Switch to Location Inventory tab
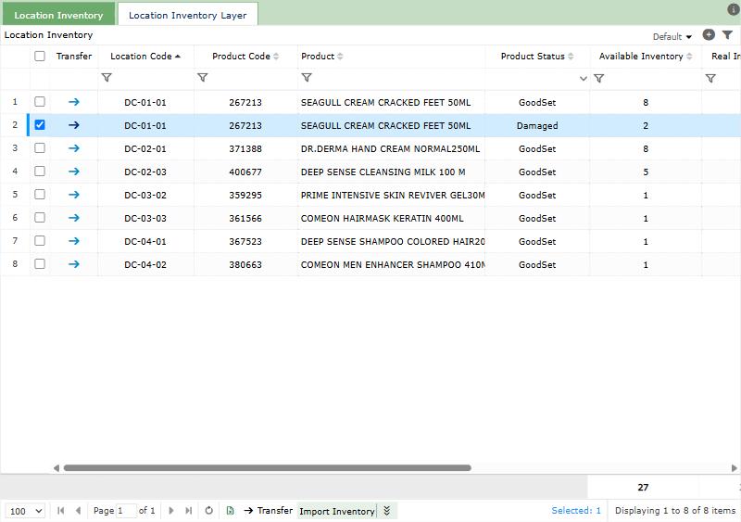 58,15
